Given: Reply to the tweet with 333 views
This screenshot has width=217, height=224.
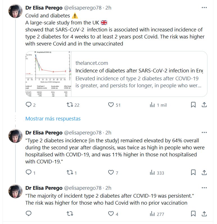Looking at the screenshot, I should [28, 173].
